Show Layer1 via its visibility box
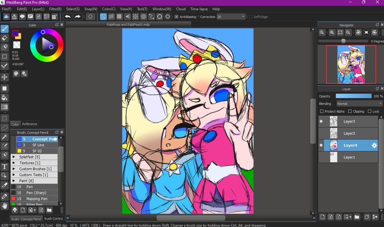Screen dimensions: 384x227 pos(321,157)
